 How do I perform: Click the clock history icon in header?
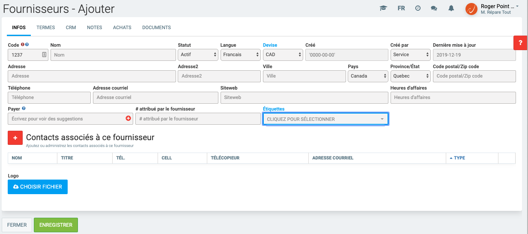[418, 8]
